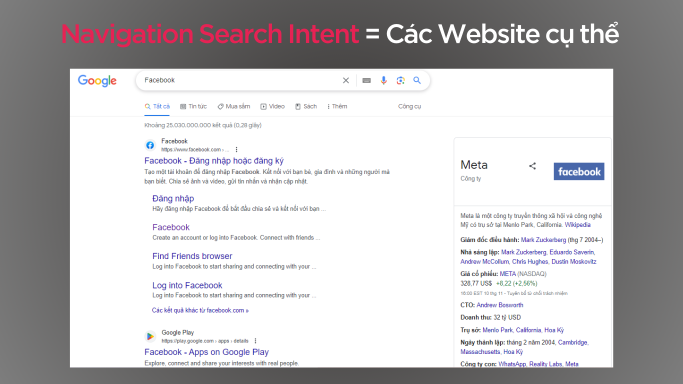Click Dustin Moskovitz founder link
This screenshot has height=384, width=683.
(574, 262)
